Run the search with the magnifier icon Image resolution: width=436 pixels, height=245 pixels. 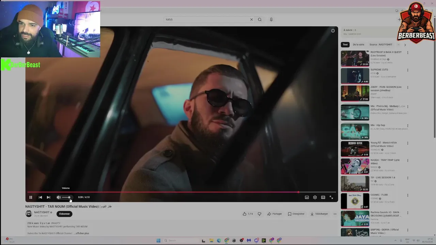pyautogui.click(x=260, y=19)
